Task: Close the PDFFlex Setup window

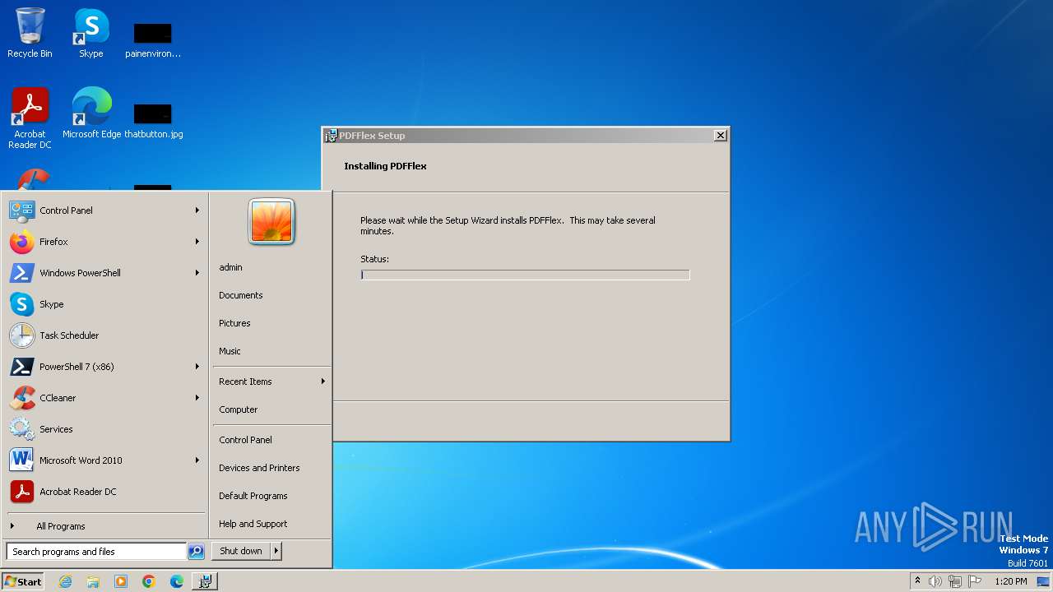Action: (x=721, y=136)
